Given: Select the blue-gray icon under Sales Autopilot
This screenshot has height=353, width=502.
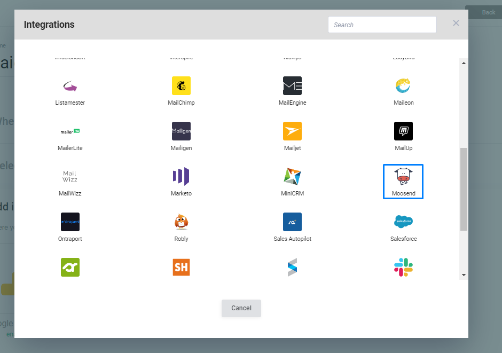Looking at the screenshot, I should (292, 268).
